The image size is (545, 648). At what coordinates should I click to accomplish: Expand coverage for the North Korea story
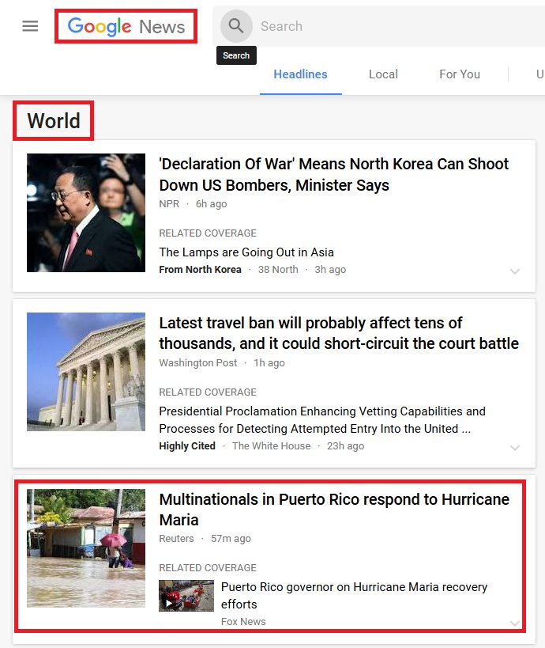coord(514,271)
